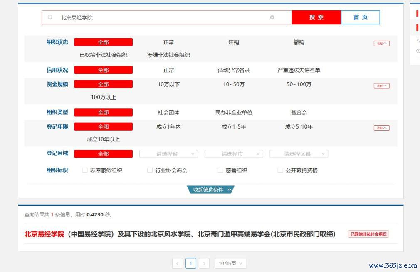Select 全部 for 信用状况
The image size is (420, 272).
click(x=104, y=70)
